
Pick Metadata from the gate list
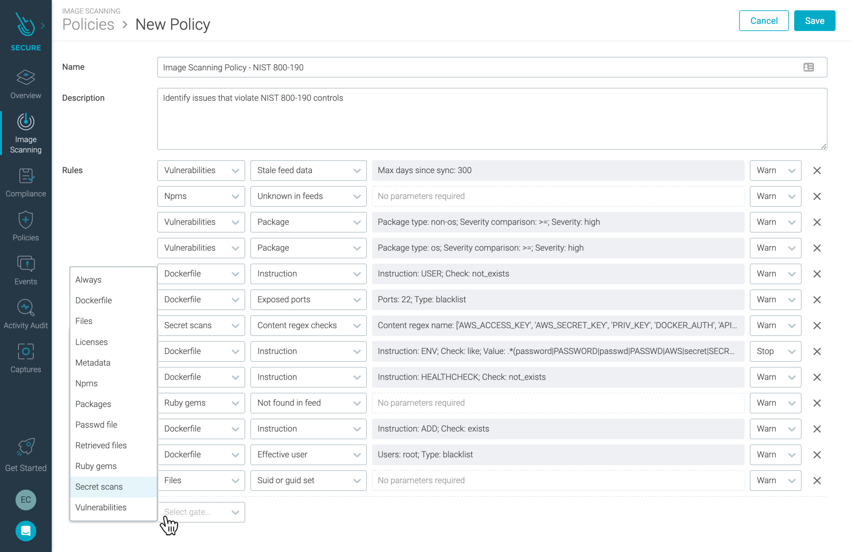(x=113, y=362)
